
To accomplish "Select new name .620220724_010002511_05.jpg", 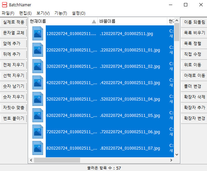I will [130, 116].
